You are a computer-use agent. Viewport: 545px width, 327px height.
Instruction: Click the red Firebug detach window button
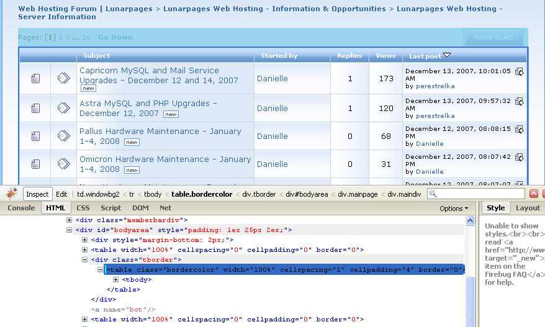534,194
